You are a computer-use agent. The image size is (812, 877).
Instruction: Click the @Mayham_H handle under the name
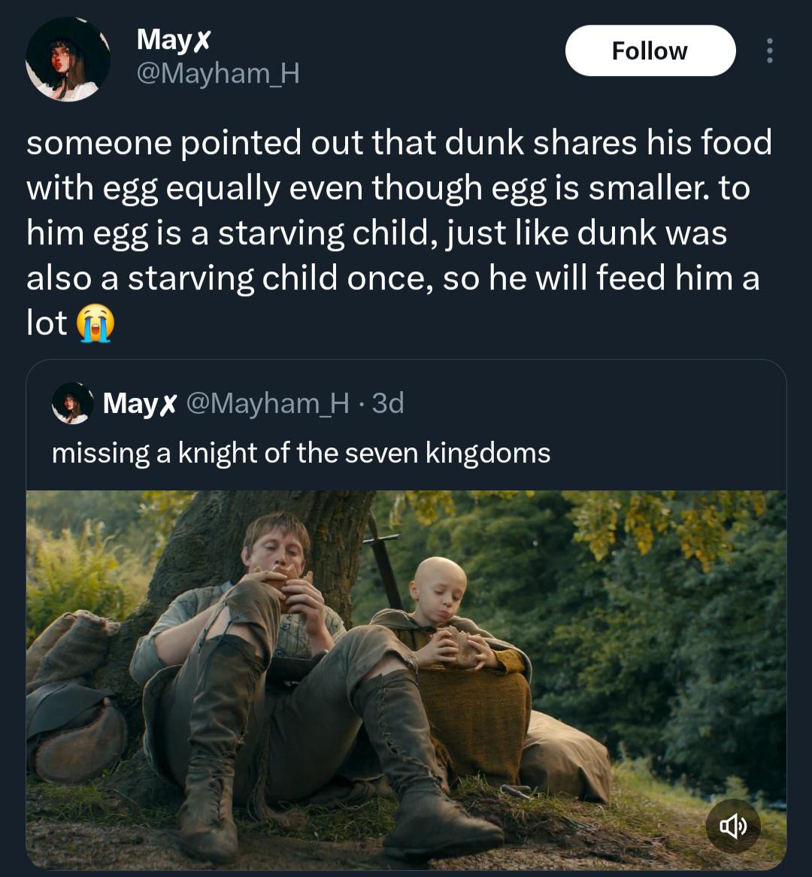click(x=217, y=74)
